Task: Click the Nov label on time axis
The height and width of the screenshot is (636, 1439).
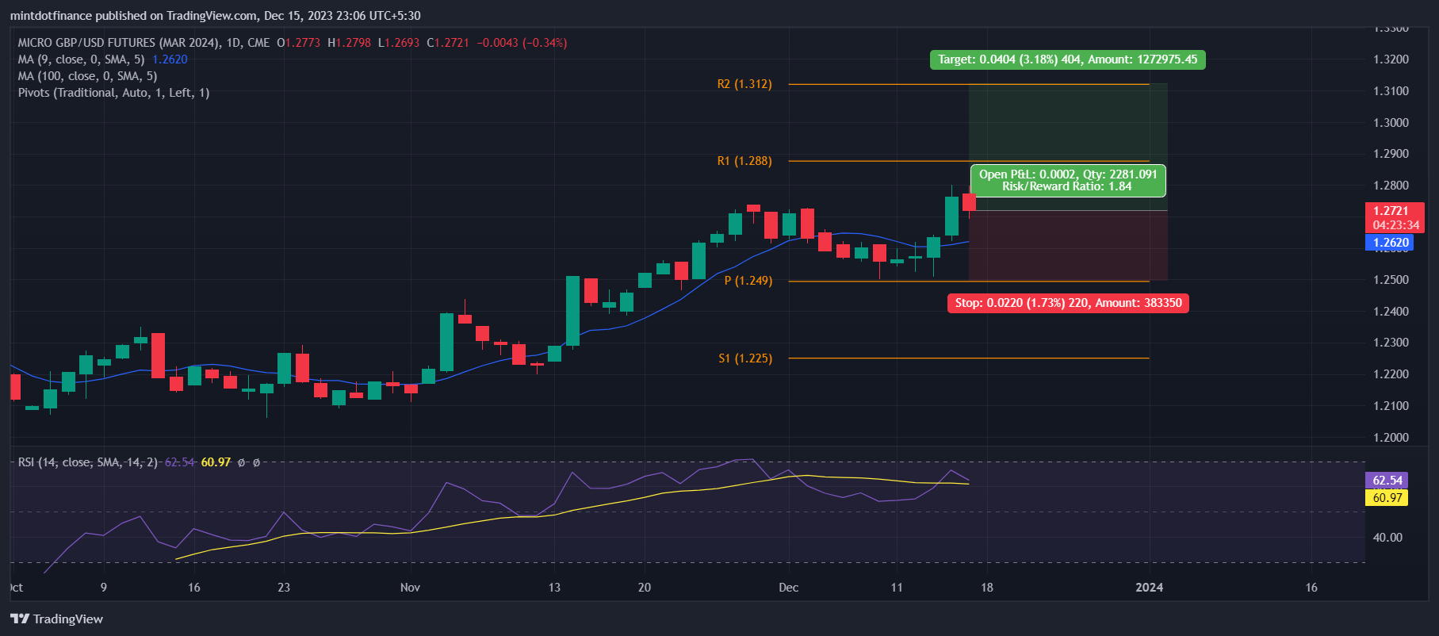Action: (x=410, y=588)
